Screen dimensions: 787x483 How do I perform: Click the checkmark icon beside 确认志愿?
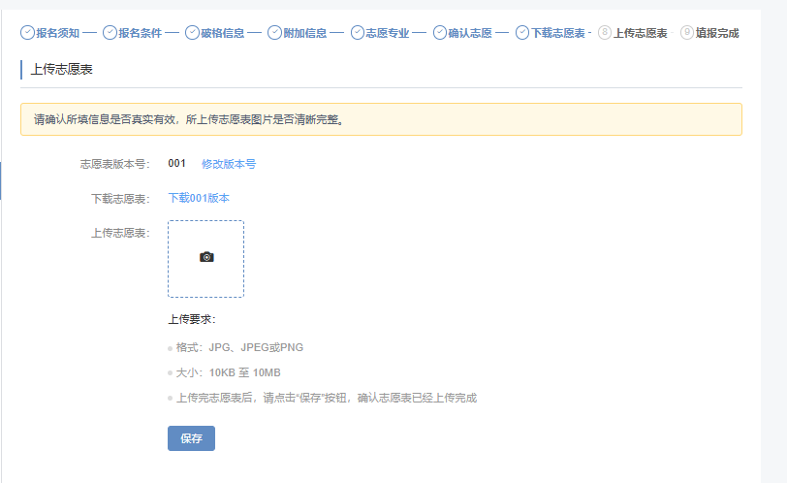440,33
